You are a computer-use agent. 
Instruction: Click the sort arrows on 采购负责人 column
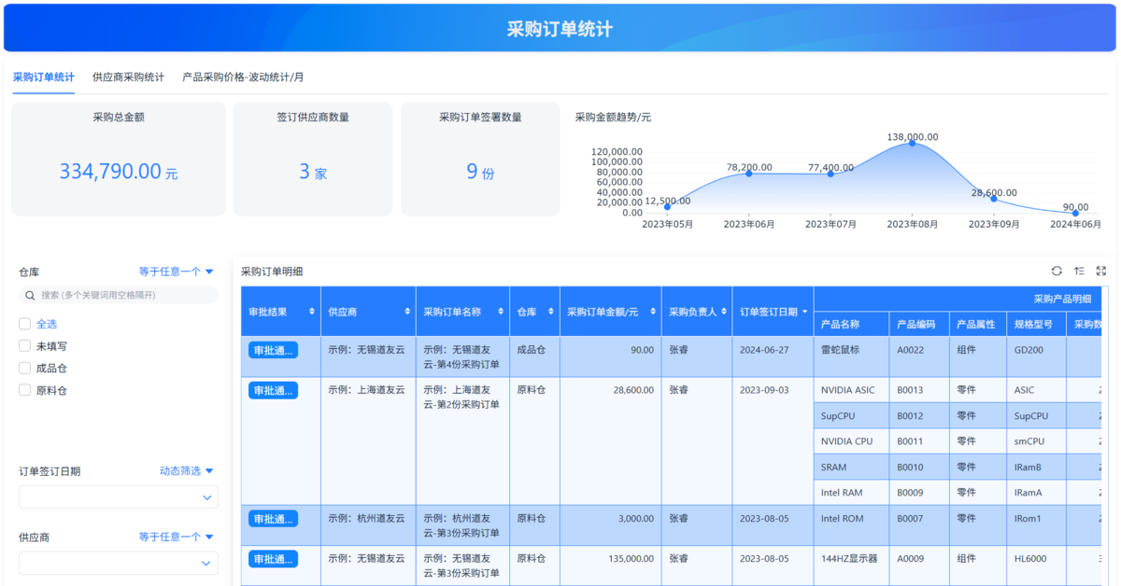pos(724,312)
